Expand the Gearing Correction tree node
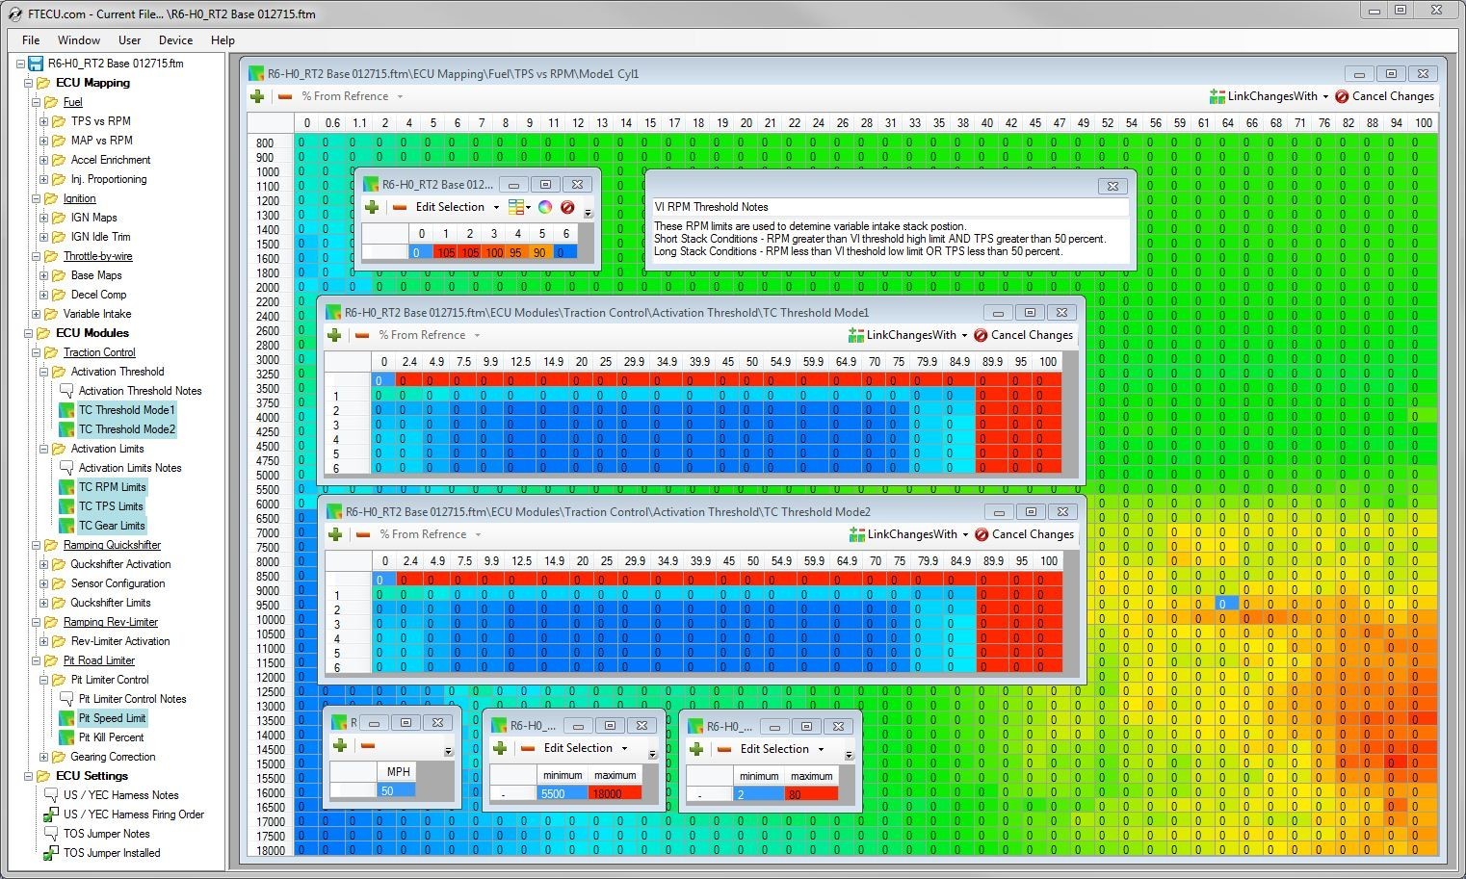1466x879 pixels. click(x=43, y=757)
